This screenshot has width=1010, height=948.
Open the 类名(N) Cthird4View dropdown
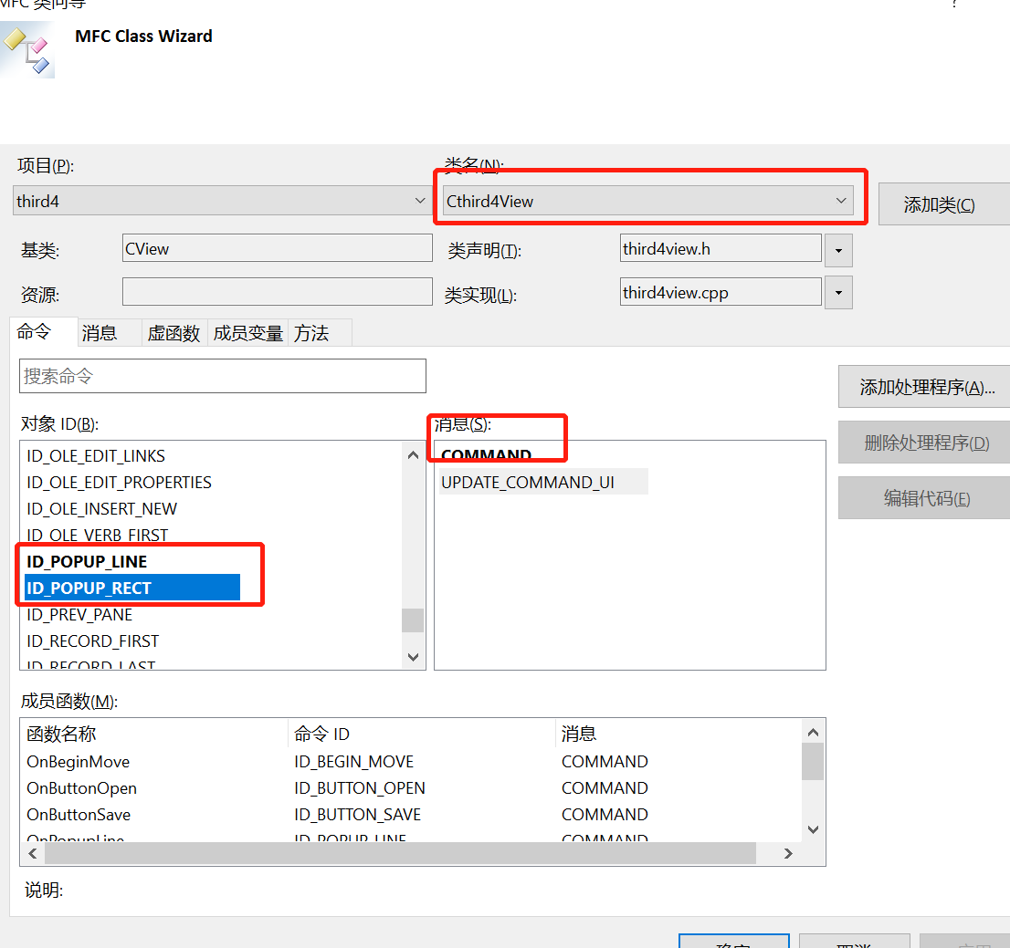click(840, 199)
